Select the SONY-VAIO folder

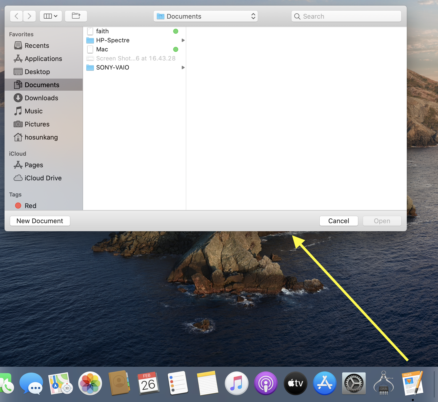(134, 68)
